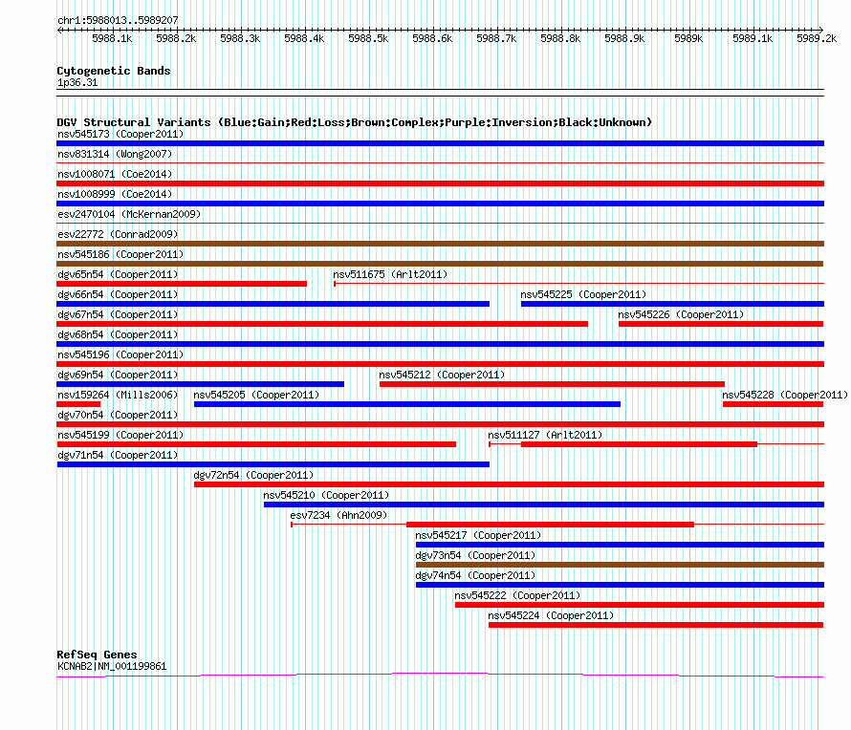
Task: Click the nsv545217 (Cooper2011) label
Action: click(478, 535)
